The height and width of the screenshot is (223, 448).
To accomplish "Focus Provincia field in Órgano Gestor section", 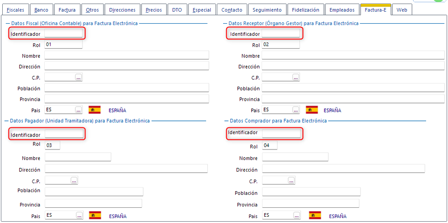I will pos(353,99).
